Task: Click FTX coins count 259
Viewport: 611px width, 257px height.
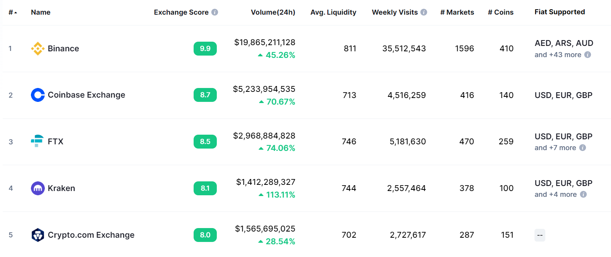Action: (x=506, y=142)
